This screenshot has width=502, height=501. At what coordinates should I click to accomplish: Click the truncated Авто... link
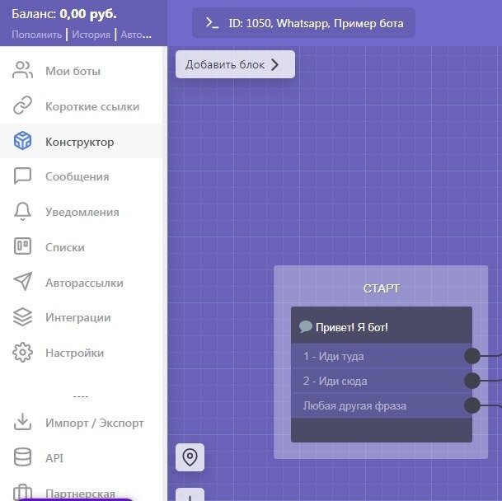tap(136, 35)
